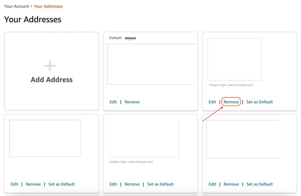
Task: Edit the bottom-right address card
Action: point(212,184)
